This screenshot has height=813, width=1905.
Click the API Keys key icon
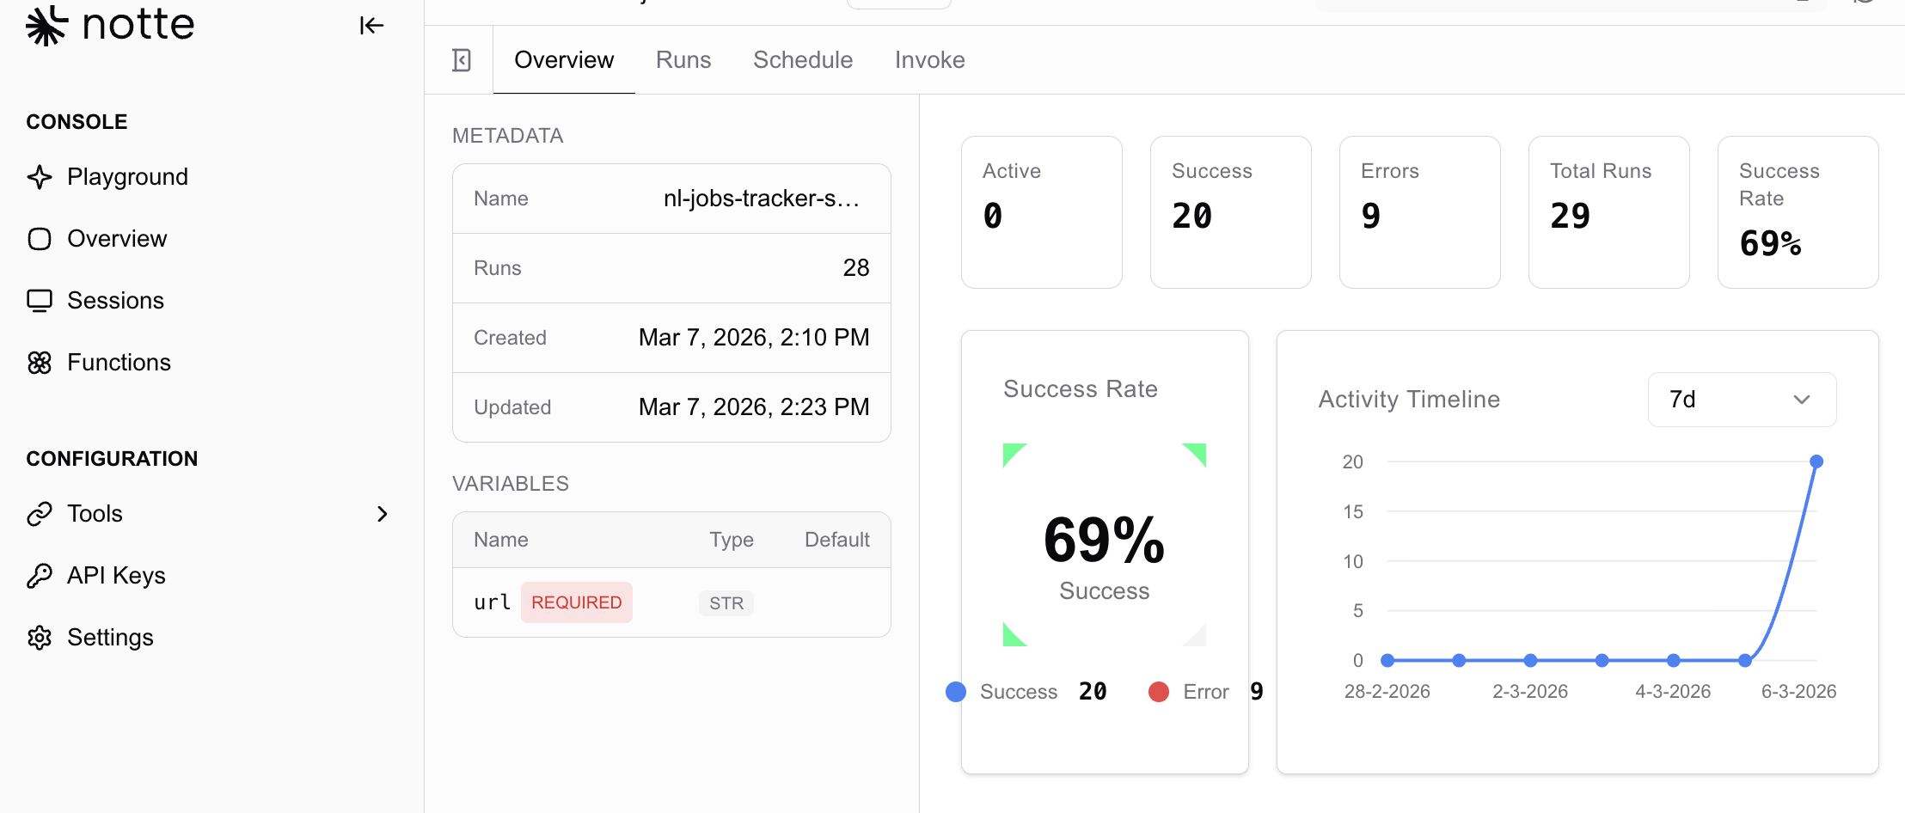[x=40, y=576]
